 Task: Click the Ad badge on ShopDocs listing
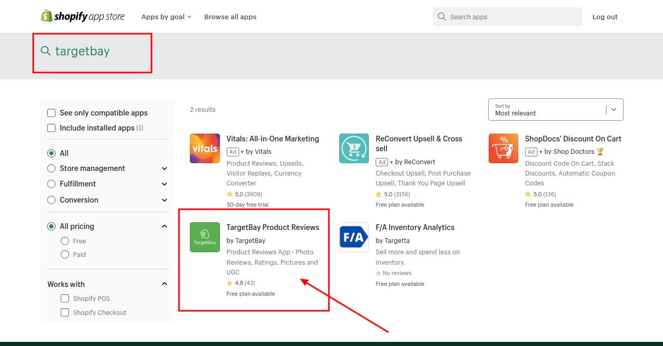coord(531,152)
